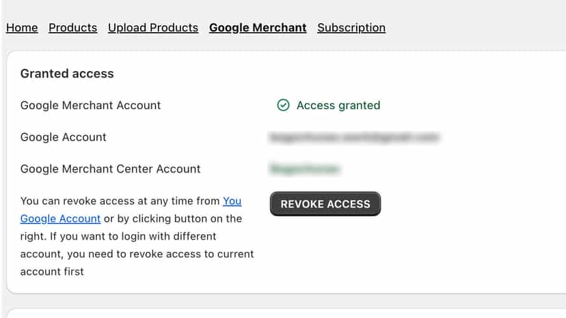Click the 'Google Account' row label
566x318 pixels.
63,137
